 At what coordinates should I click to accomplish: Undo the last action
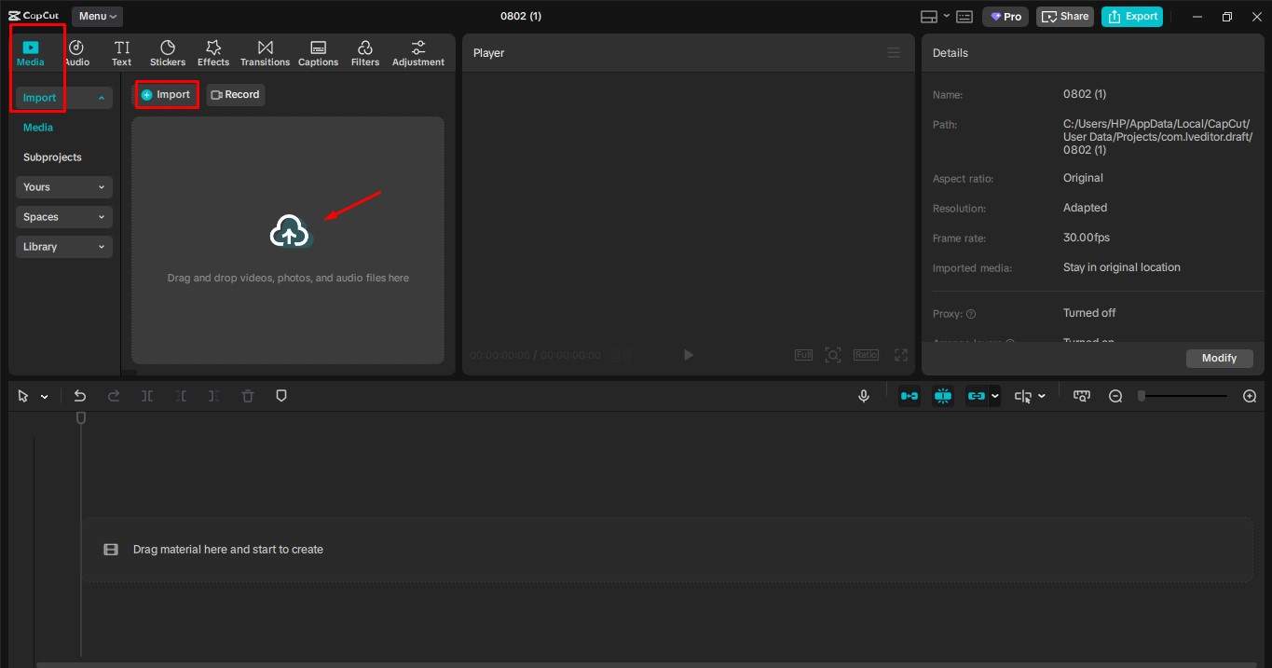tap(80, 396)
